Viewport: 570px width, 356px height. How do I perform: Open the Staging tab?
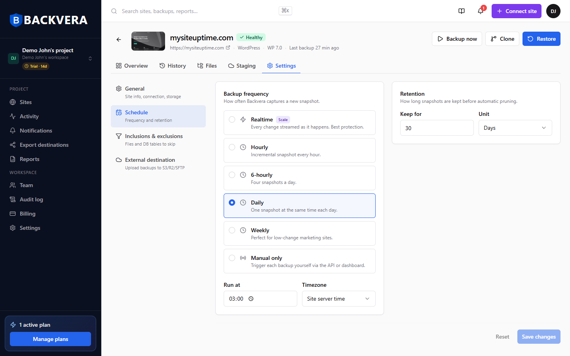coord(242,66)
